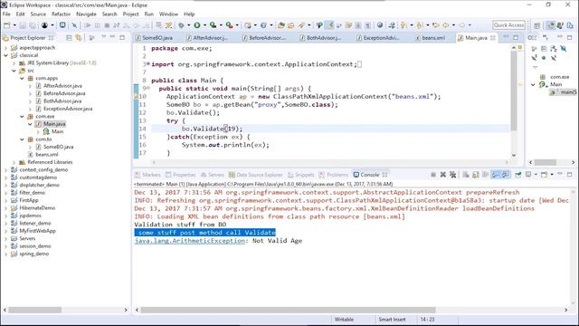
Task: Open New wizard dropdown arrow
Action: (x=14, y=25)
